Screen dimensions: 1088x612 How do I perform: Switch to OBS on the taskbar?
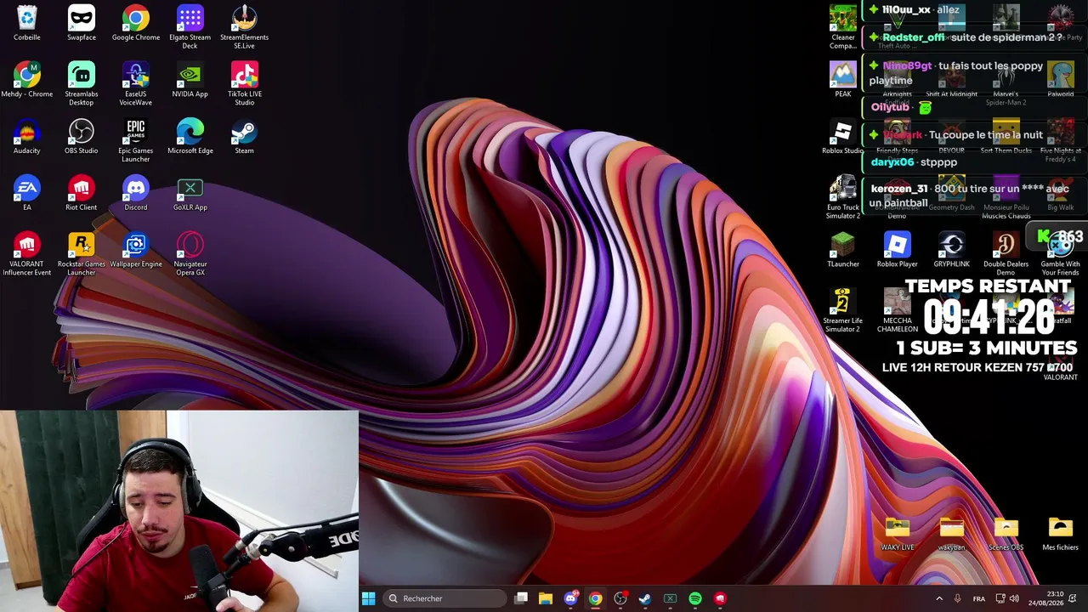620,598
